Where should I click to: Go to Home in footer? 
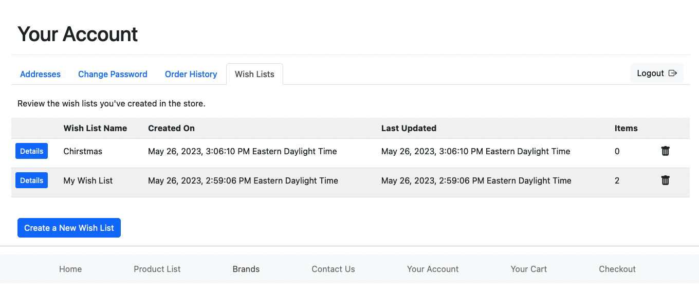pos(70,269)
